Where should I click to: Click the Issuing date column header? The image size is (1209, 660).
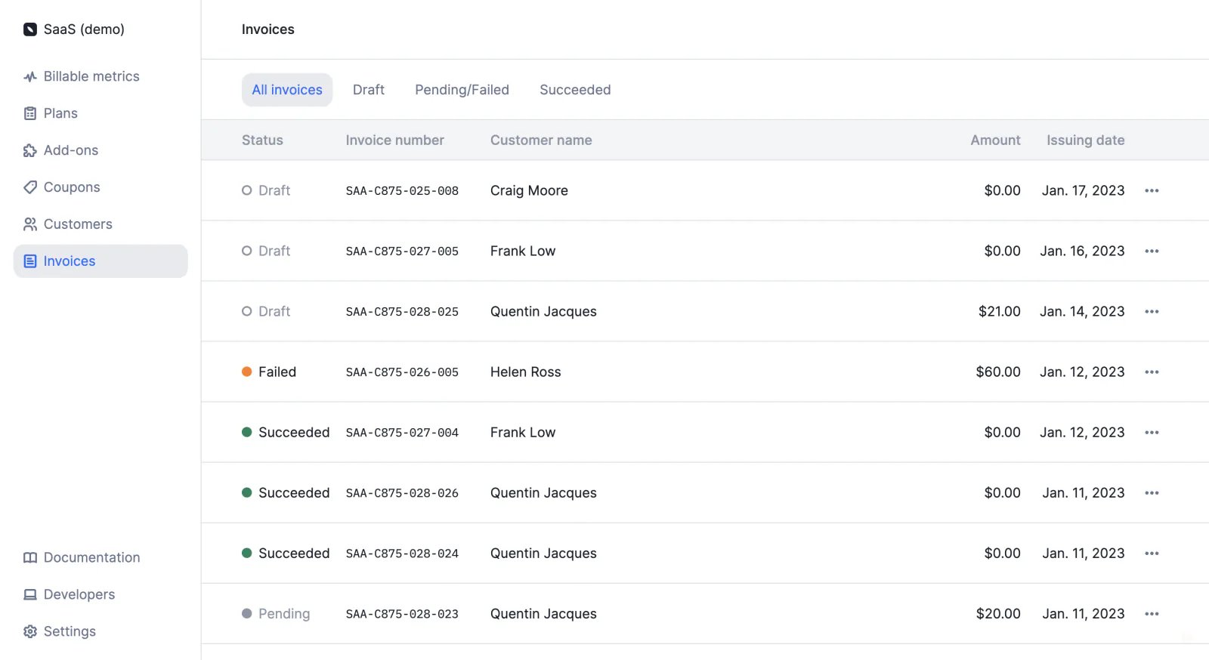1085,140
